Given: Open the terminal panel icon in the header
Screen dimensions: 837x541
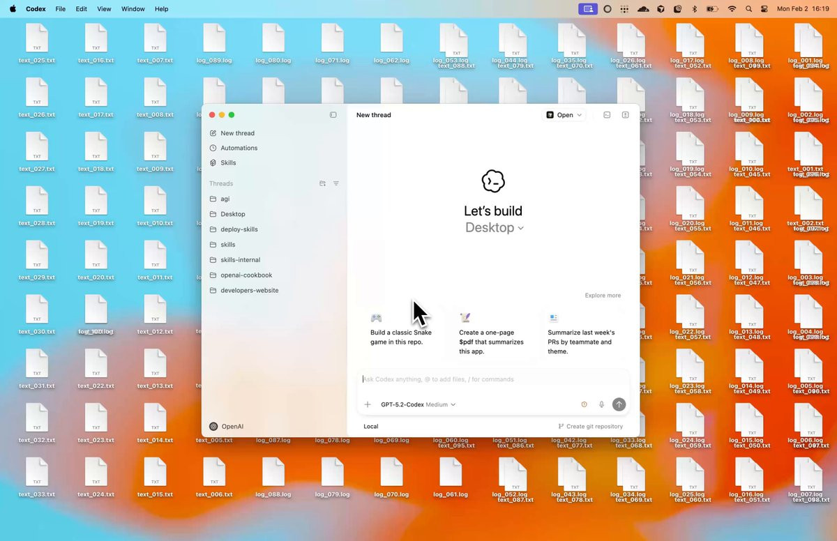Looking at the screenshot, I should [x=607, y=115].
